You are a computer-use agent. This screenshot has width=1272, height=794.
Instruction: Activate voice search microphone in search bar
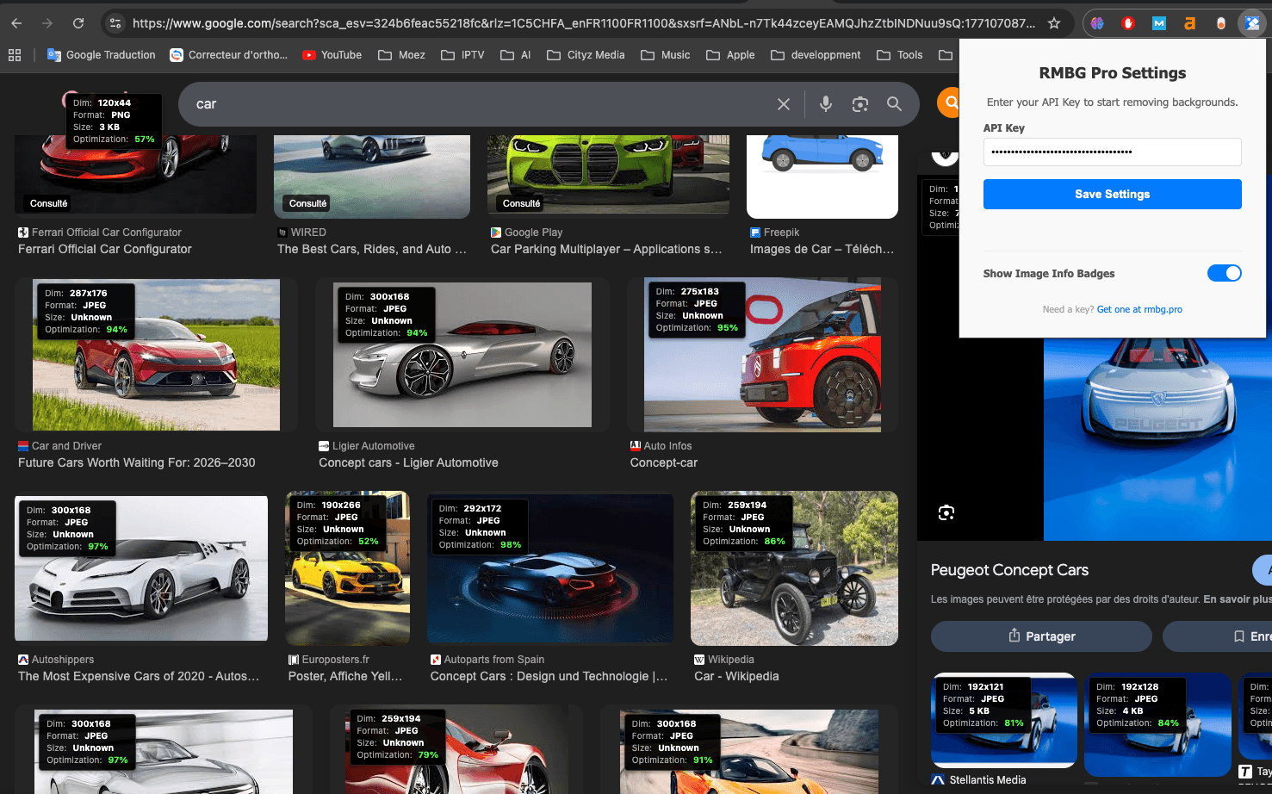click(x=825, y=103)
